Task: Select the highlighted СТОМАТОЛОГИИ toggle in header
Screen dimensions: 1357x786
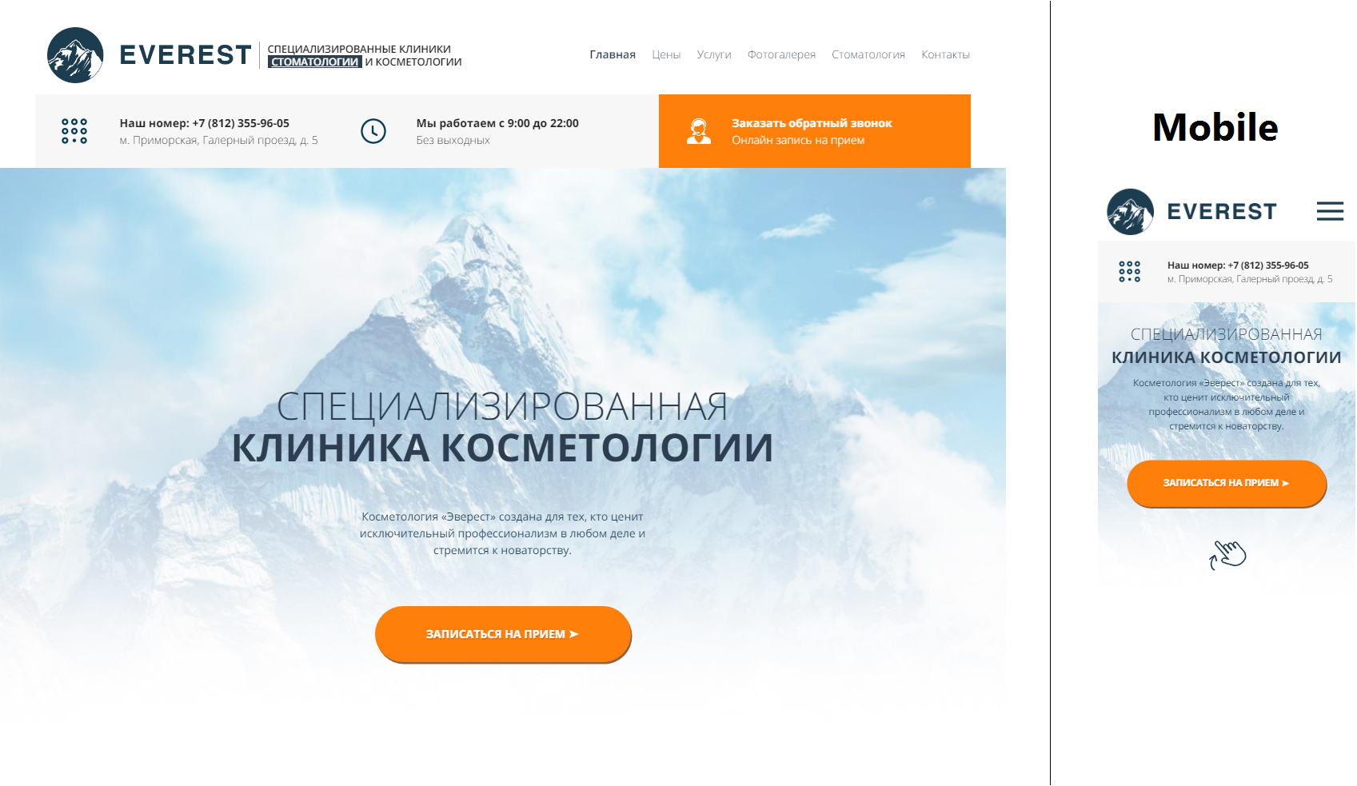Action: (x=315, y=62)
